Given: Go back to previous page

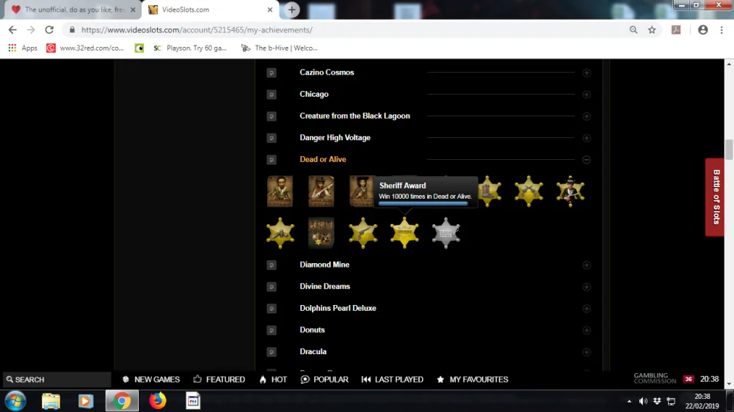Looking at the screenshot, I should 12,30.
